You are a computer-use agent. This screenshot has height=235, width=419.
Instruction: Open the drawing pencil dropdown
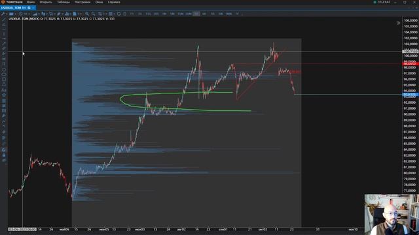pos(60,14)
